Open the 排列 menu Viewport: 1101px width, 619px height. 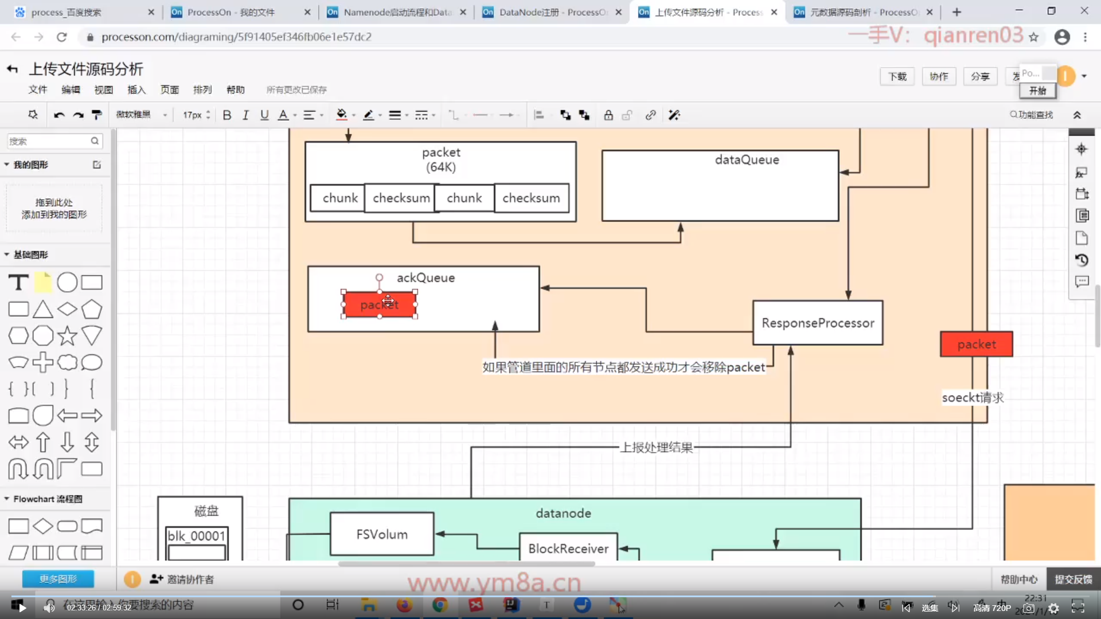click(x=202, y=89)
